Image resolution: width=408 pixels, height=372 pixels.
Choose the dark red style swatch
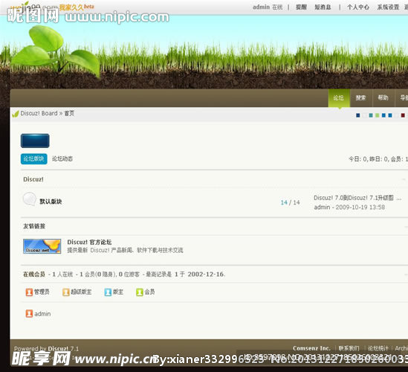403,115
